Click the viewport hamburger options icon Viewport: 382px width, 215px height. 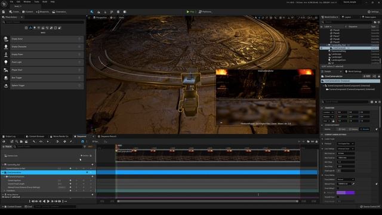[x=89, y=17]
